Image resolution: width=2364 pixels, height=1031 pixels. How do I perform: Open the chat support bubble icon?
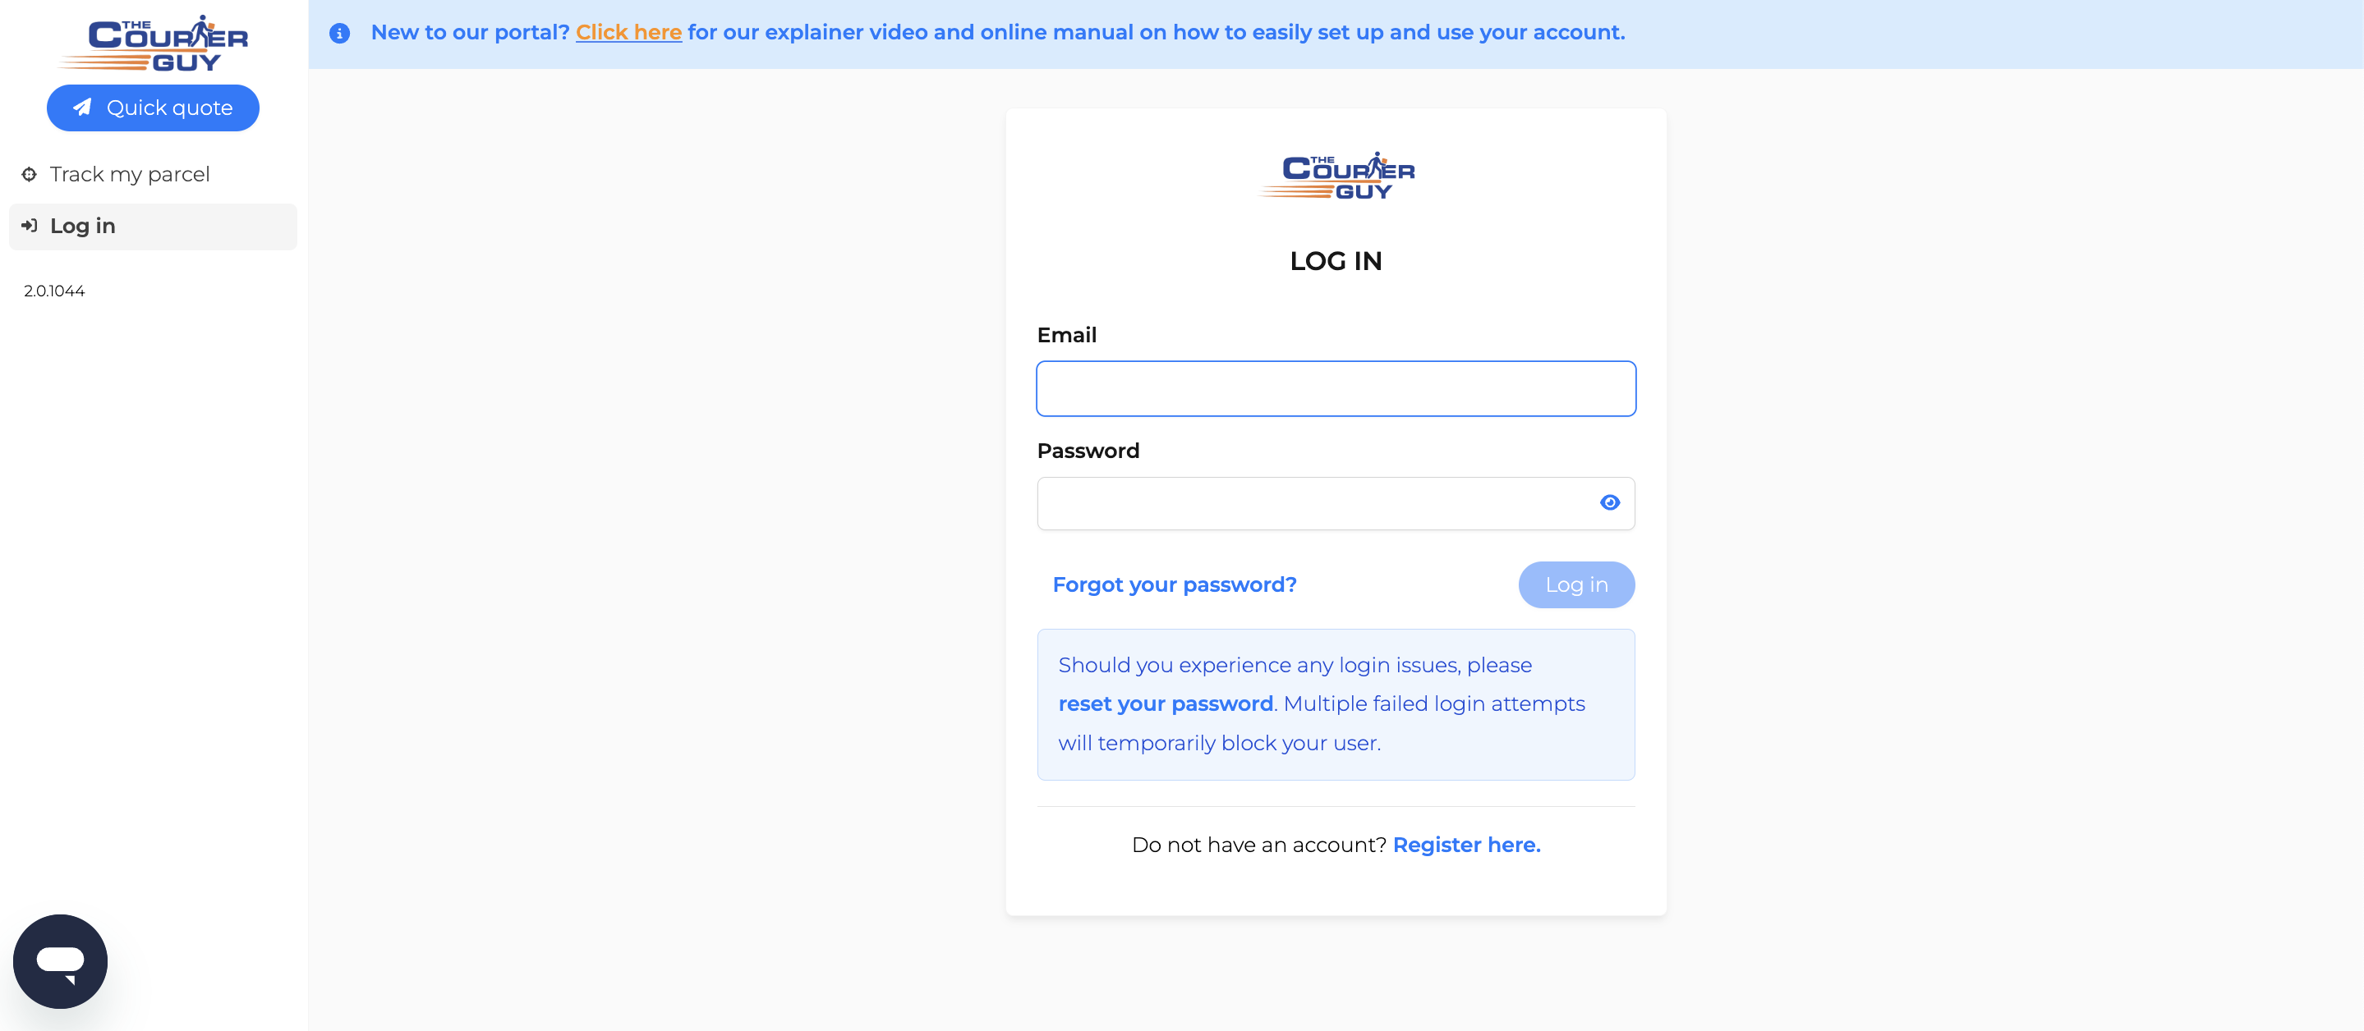click(60, 960)
